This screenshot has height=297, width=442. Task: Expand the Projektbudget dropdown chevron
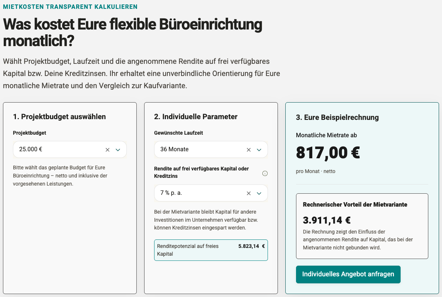[x=118, y=150]
